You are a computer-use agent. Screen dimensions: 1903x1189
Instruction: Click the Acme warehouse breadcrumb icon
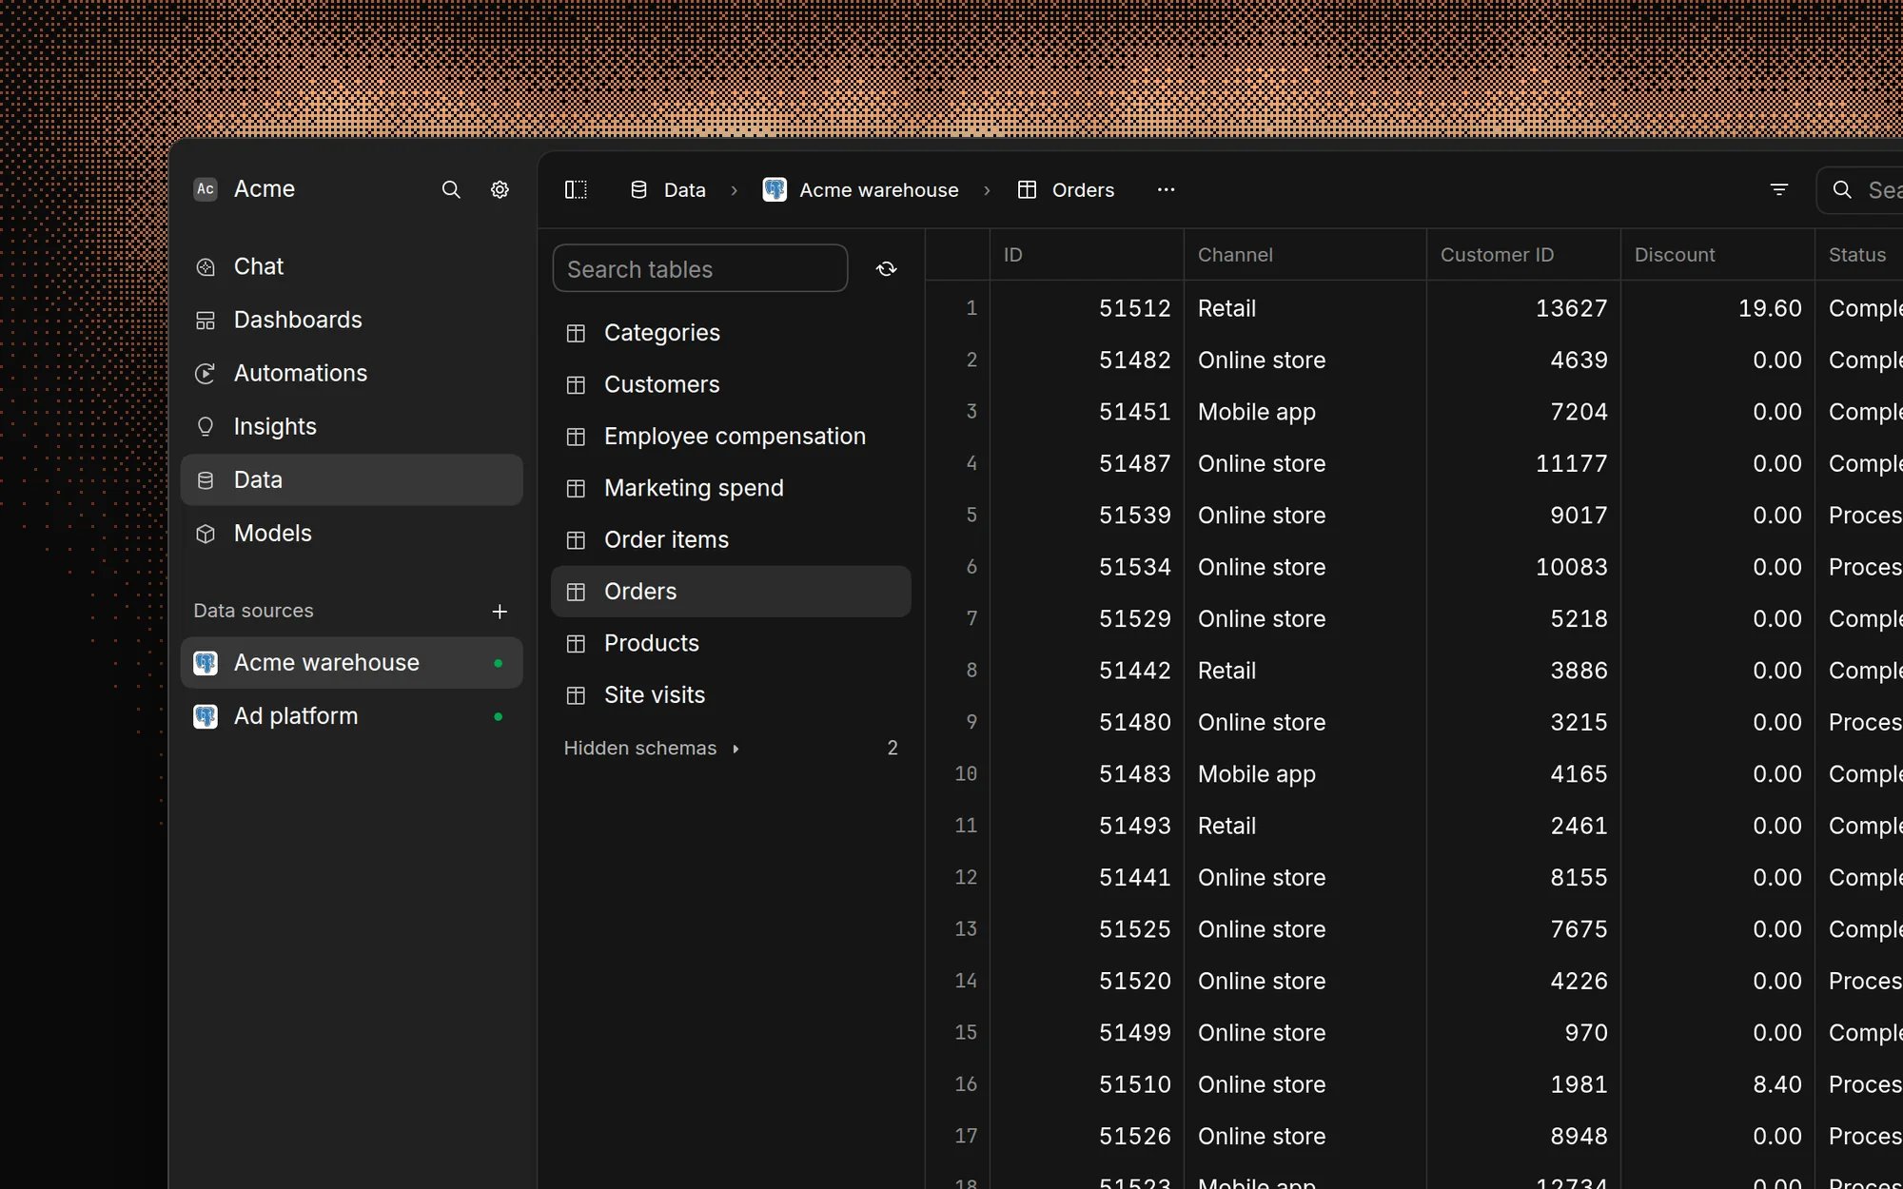(x=775, y=189)
